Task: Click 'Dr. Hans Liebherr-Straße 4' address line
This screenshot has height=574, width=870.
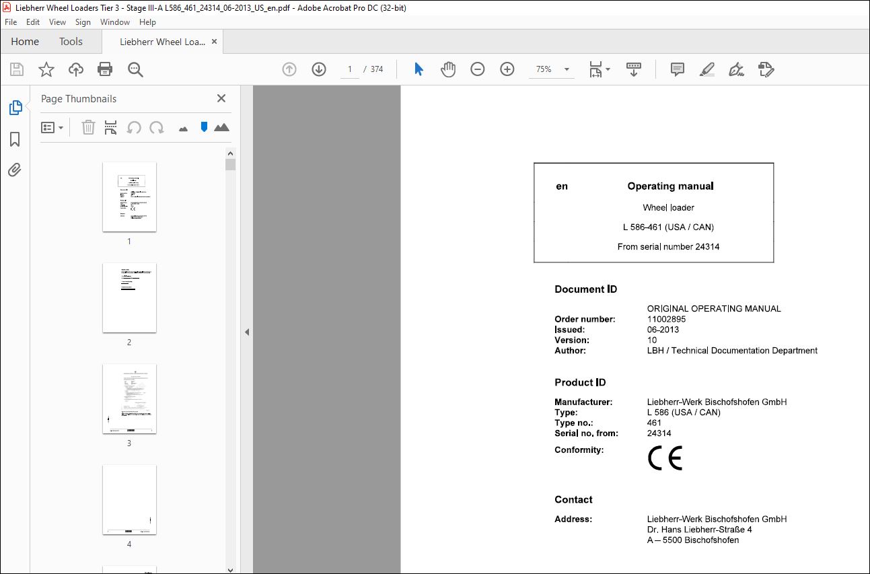Action: pos(699,530)
